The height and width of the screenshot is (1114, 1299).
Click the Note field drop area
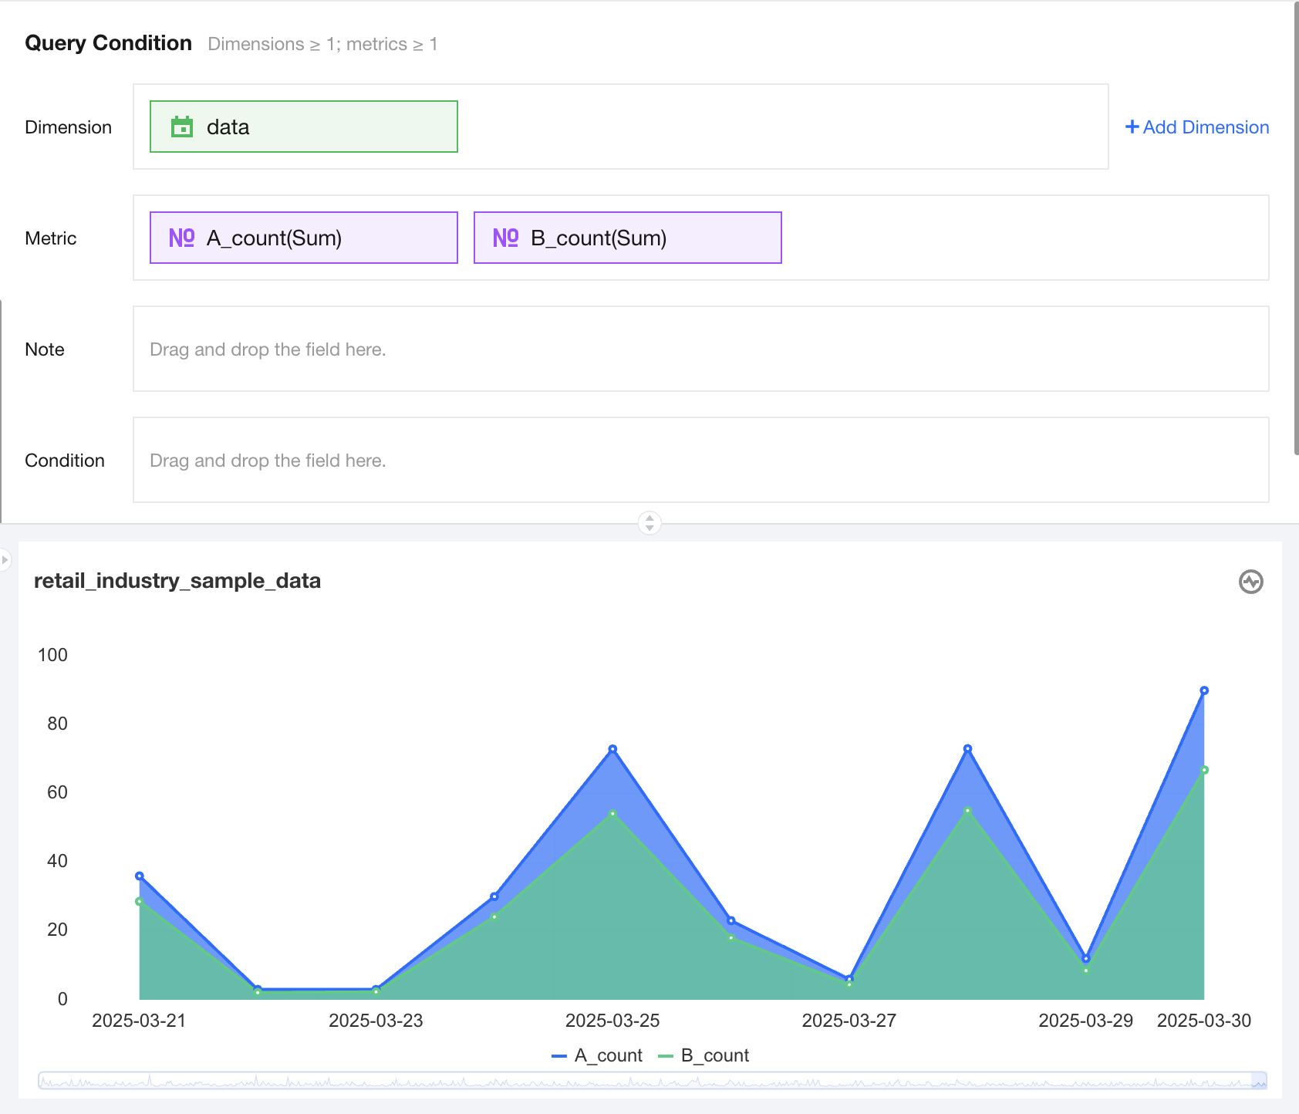click(x=700, y=349)
